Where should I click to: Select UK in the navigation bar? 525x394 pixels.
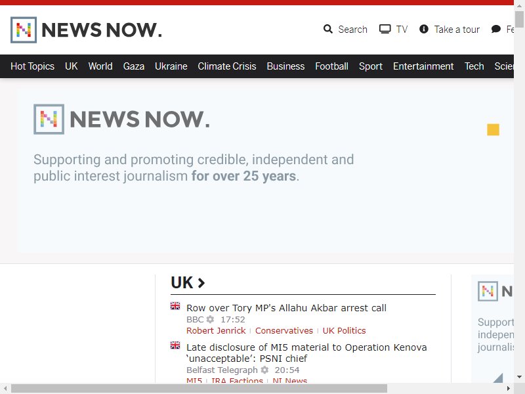72,66
